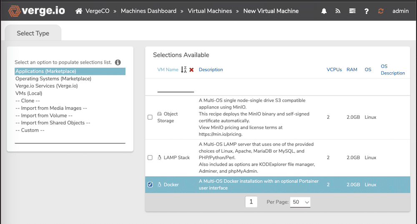
Task: Open the admin user menu
Action: [400, 11]
